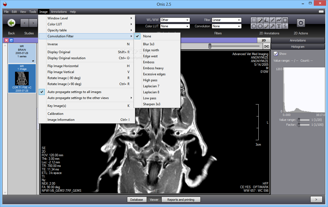Expand Auto propagate settings to the other views
Viewport: 328px width, 207px height.
pyautogui.click(x=87, y=98)
